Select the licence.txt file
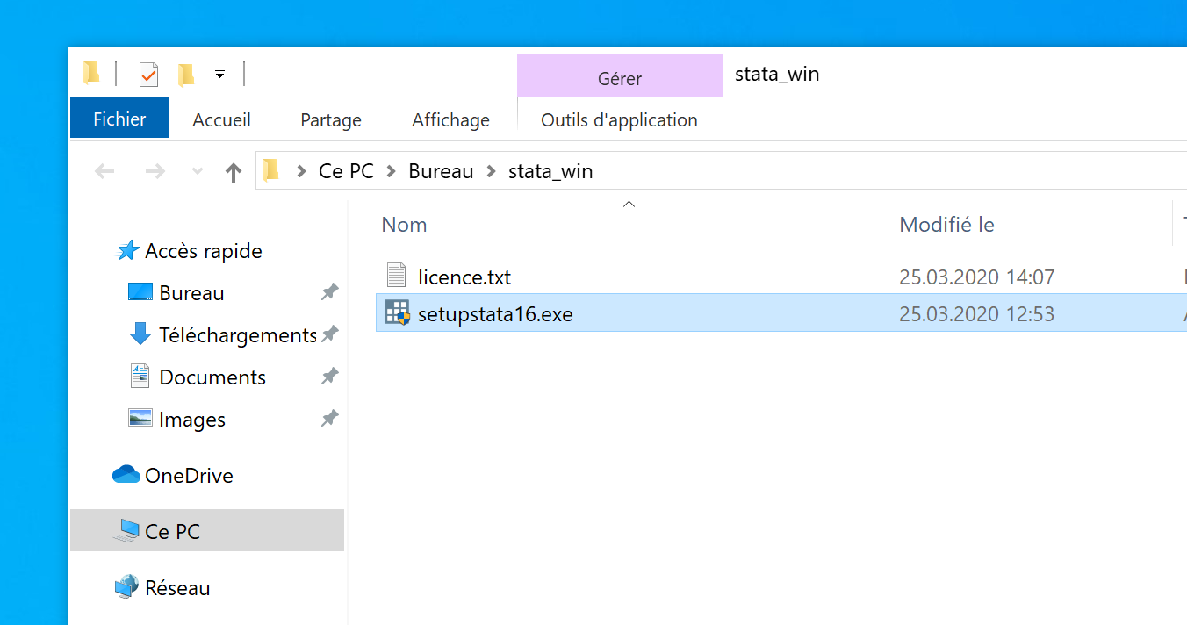Screen dimensions: 1187x625 pyautogui.click(x=464, y=277)
